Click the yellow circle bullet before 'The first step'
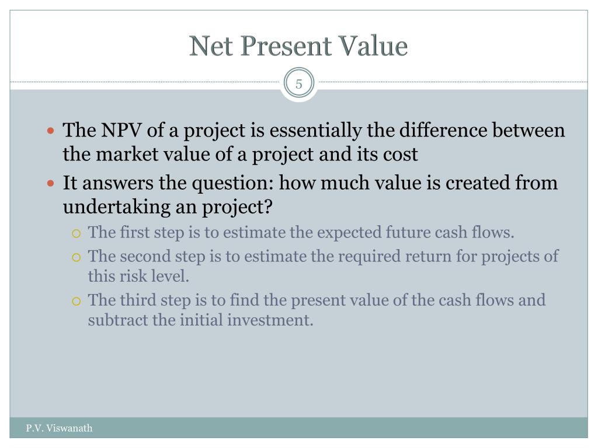Viewport: 598px width, 448px height. click(x=77, y=233)
